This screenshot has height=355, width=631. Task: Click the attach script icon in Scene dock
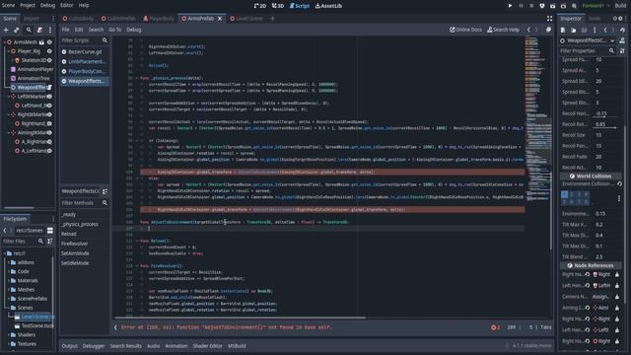coord(39,30)
